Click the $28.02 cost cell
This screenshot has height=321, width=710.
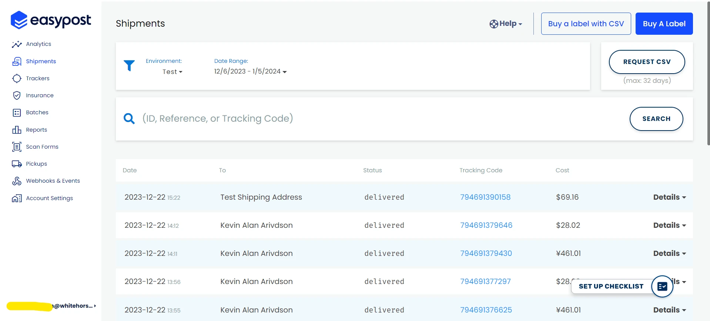(568, 225)
